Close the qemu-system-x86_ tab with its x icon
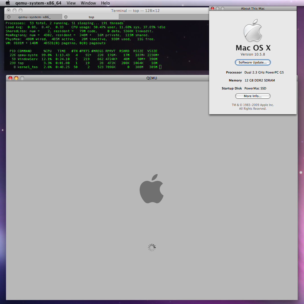Image resolution: width=304 pixels, height=304 pixels. coord(9,17)
